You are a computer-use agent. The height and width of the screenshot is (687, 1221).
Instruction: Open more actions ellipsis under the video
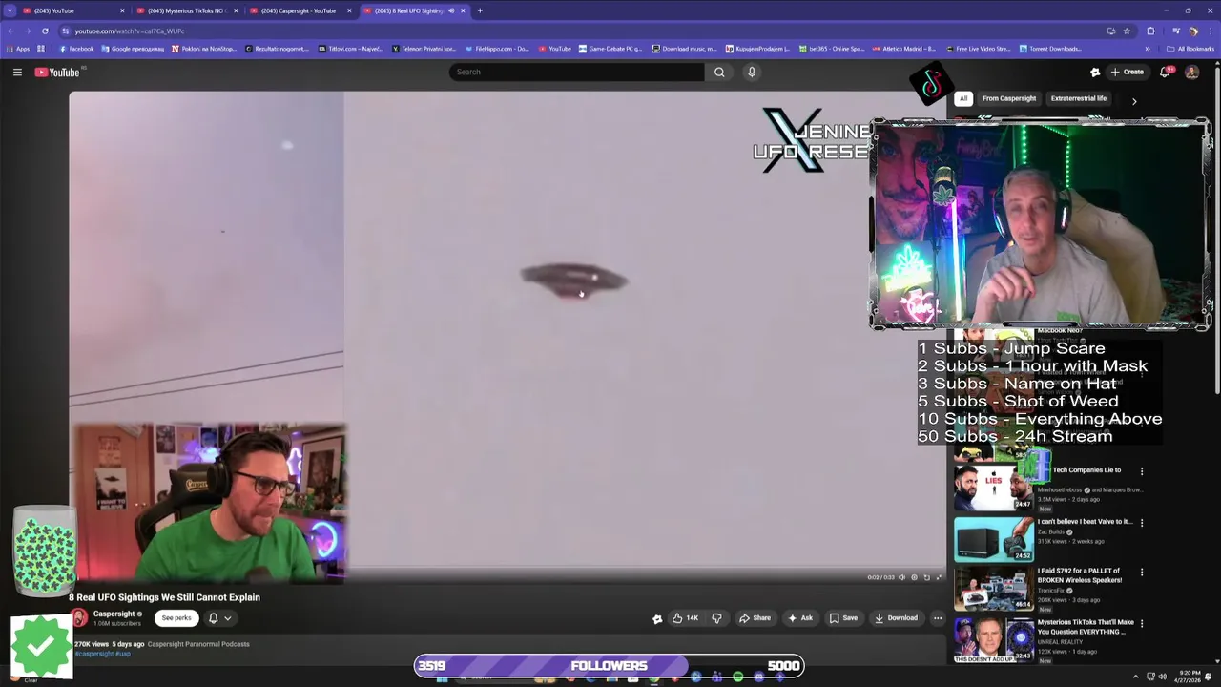938,618
